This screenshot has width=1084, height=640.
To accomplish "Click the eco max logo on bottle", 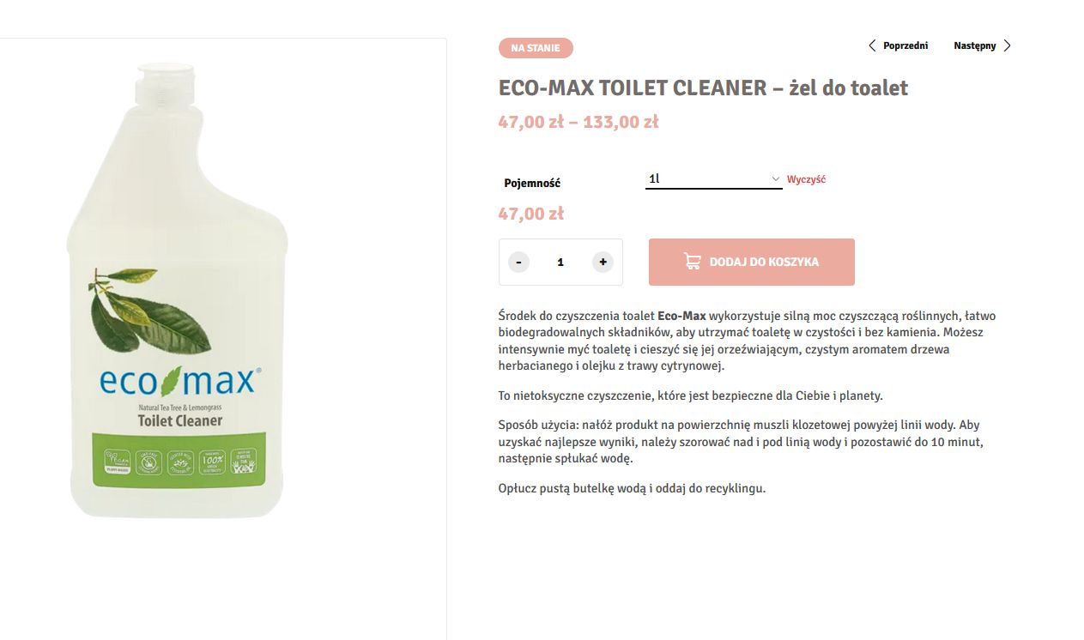I will point(179,380).
